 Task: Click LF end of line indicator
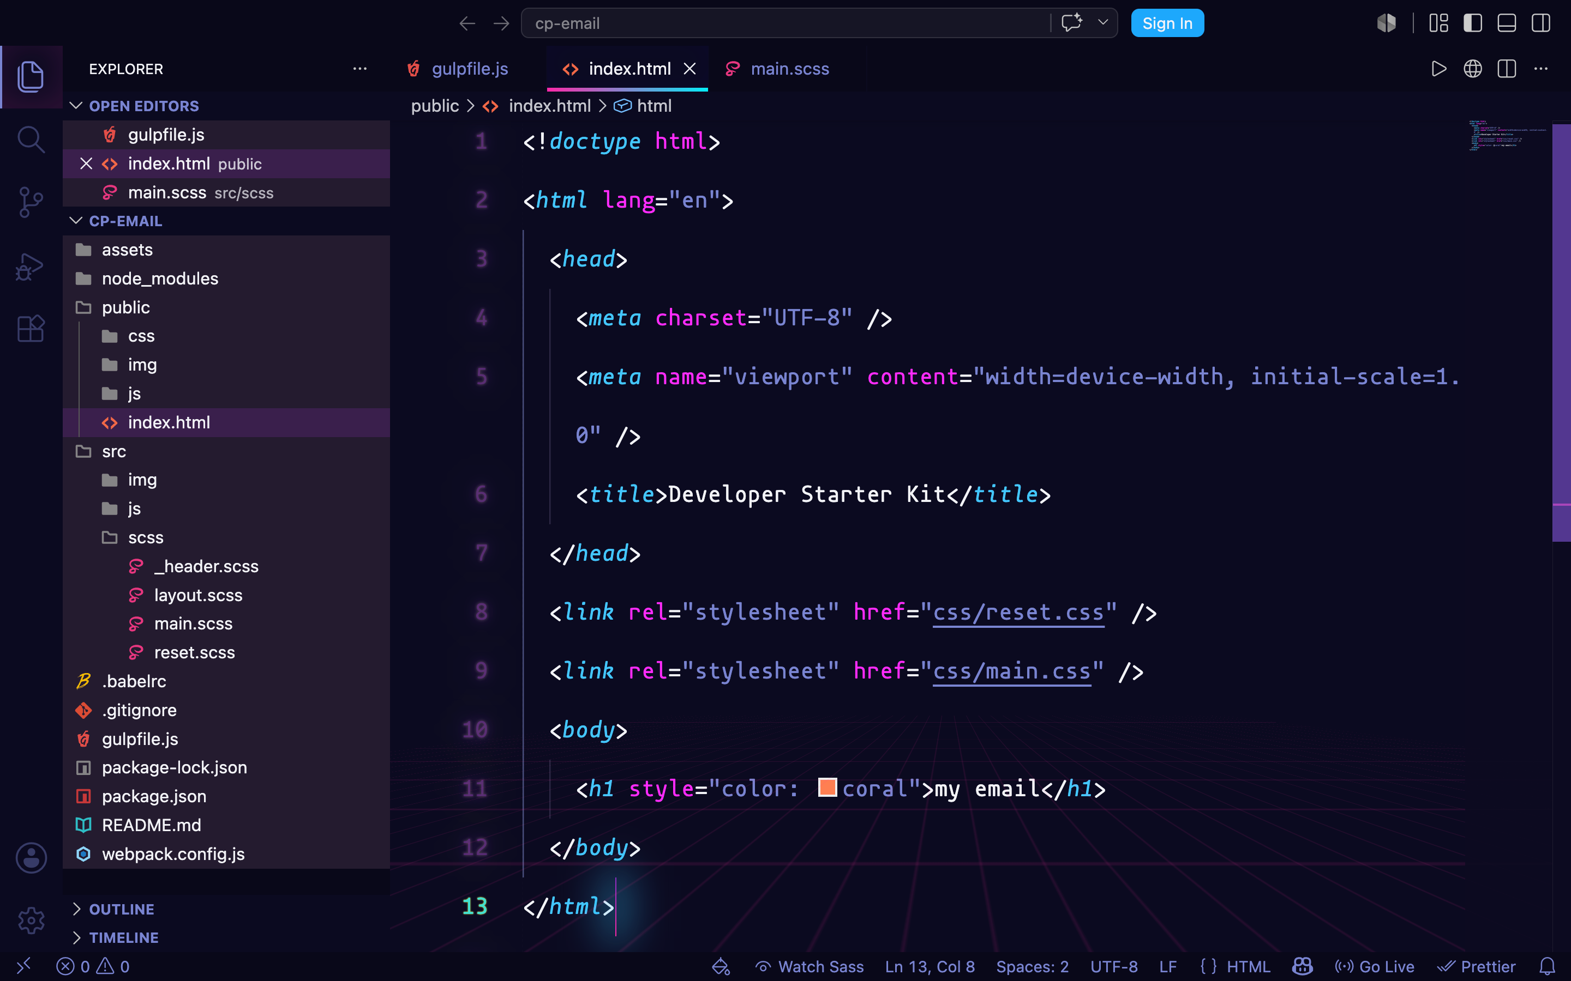click(1168, 967)
